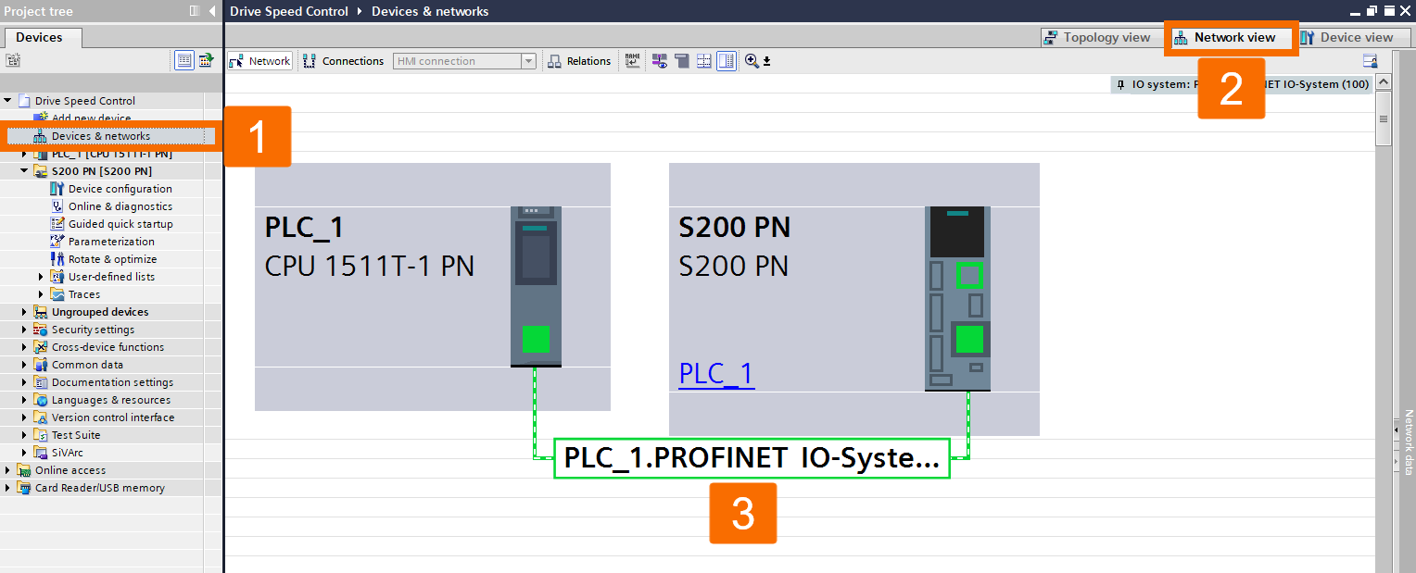Click the network view vertical scrollbar thumb
Viewport: 1416px width, 573px height.
click(1384, 118)
